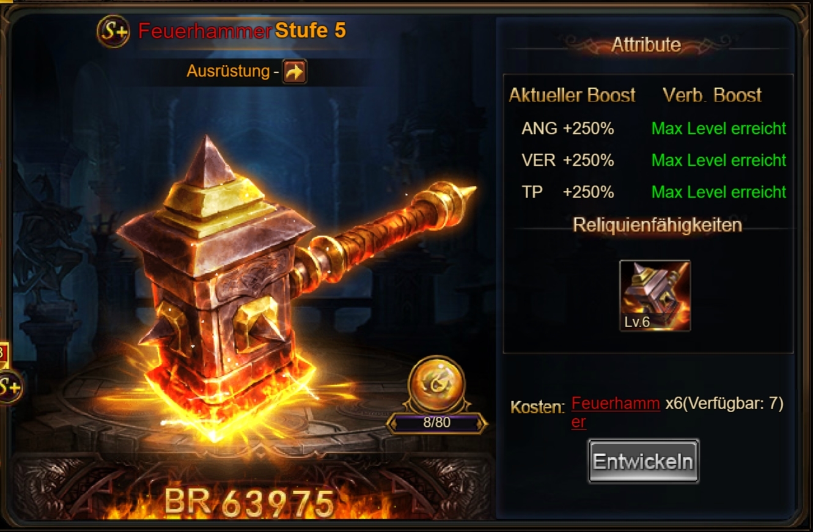
Task: Select the Lv.6 relic skill icon
Action: tap(655, 296)
